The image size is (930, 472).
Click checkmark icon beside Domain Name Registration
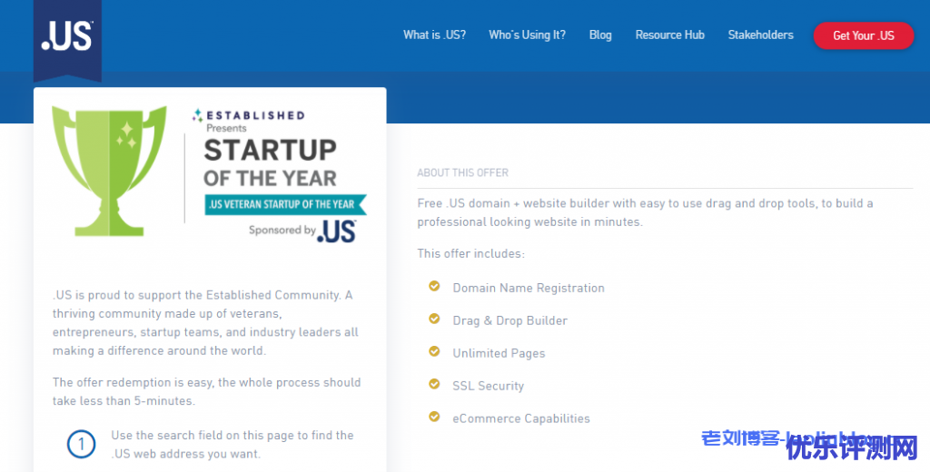434,287
